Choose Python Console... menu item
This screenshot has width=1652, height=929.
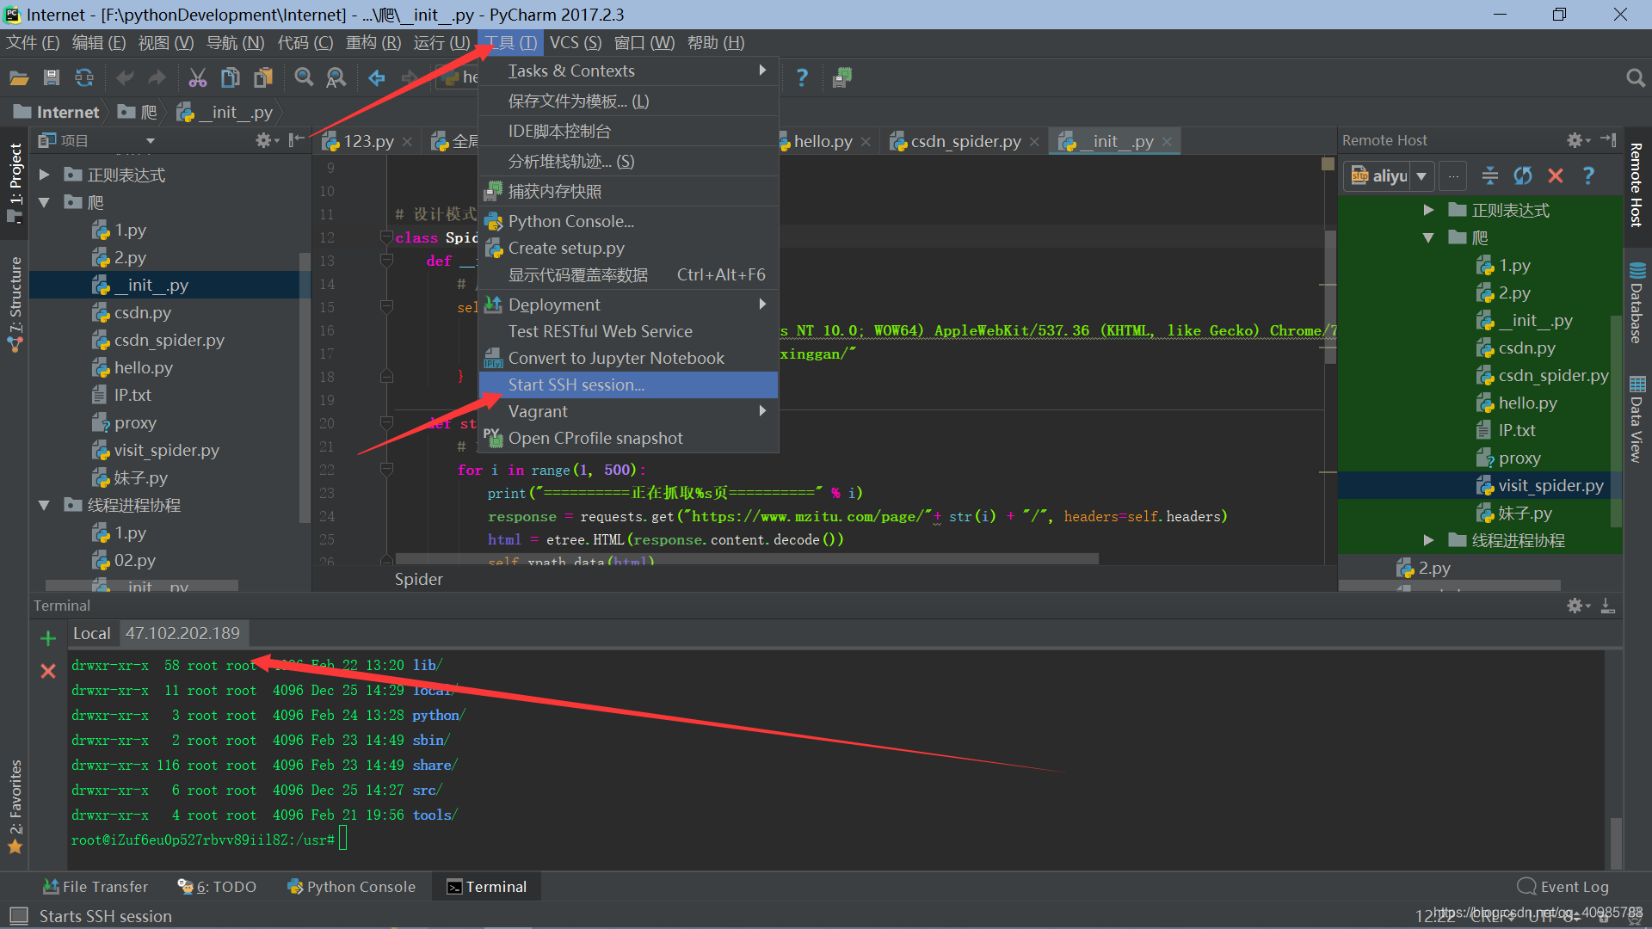coord(629,221)
